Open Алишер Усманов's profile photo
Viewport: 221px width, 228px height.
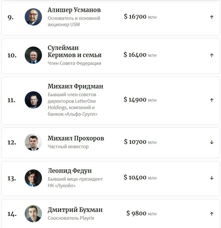pyautogui.click(x=33, y=17)
